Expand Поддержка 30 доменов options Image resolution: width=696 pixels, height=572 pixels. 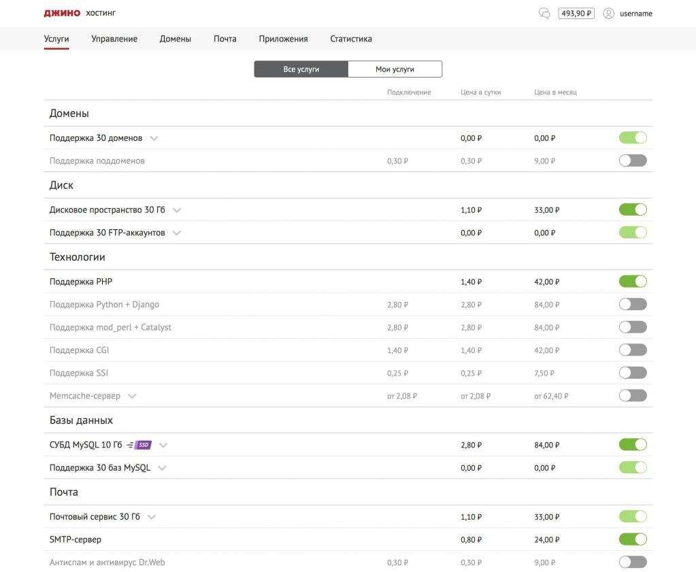(x=154, y=138)
